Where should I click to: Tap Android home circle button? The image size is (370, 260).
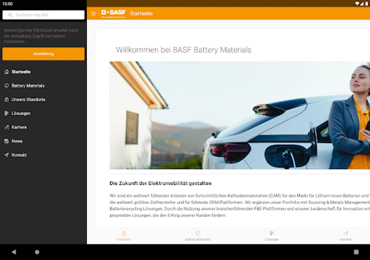pyautogui.click(x=37, y=252)
